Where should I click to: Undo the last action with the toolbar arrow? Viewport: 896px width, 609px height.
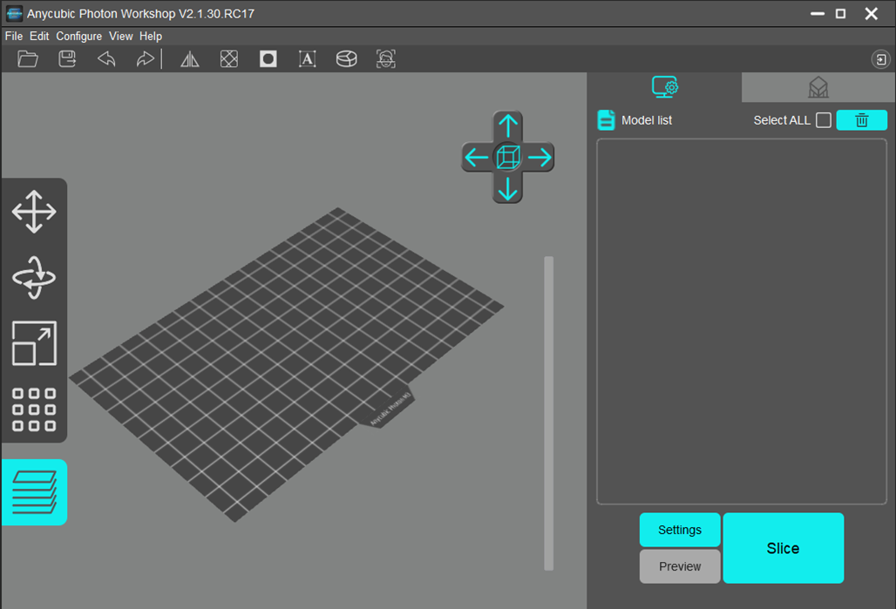coord(106,59)
